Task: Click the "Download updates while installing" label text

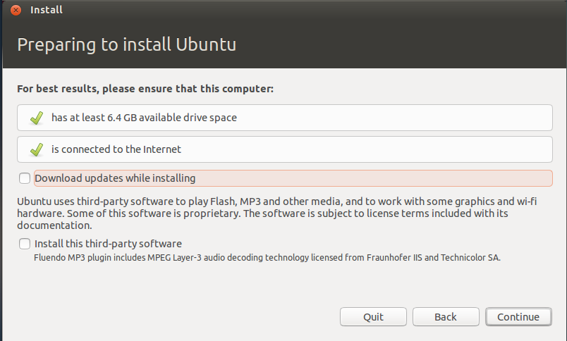Action: point(115,178)
